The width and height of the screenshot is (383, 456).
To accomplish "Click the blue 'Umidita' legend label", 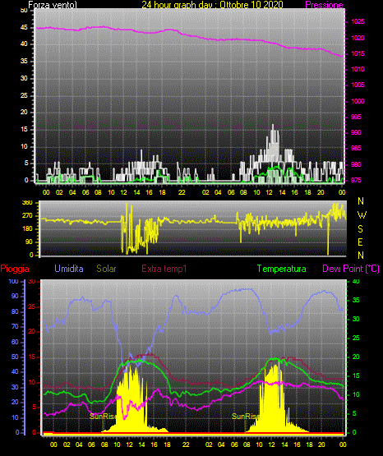I will [x=69, y=269].
